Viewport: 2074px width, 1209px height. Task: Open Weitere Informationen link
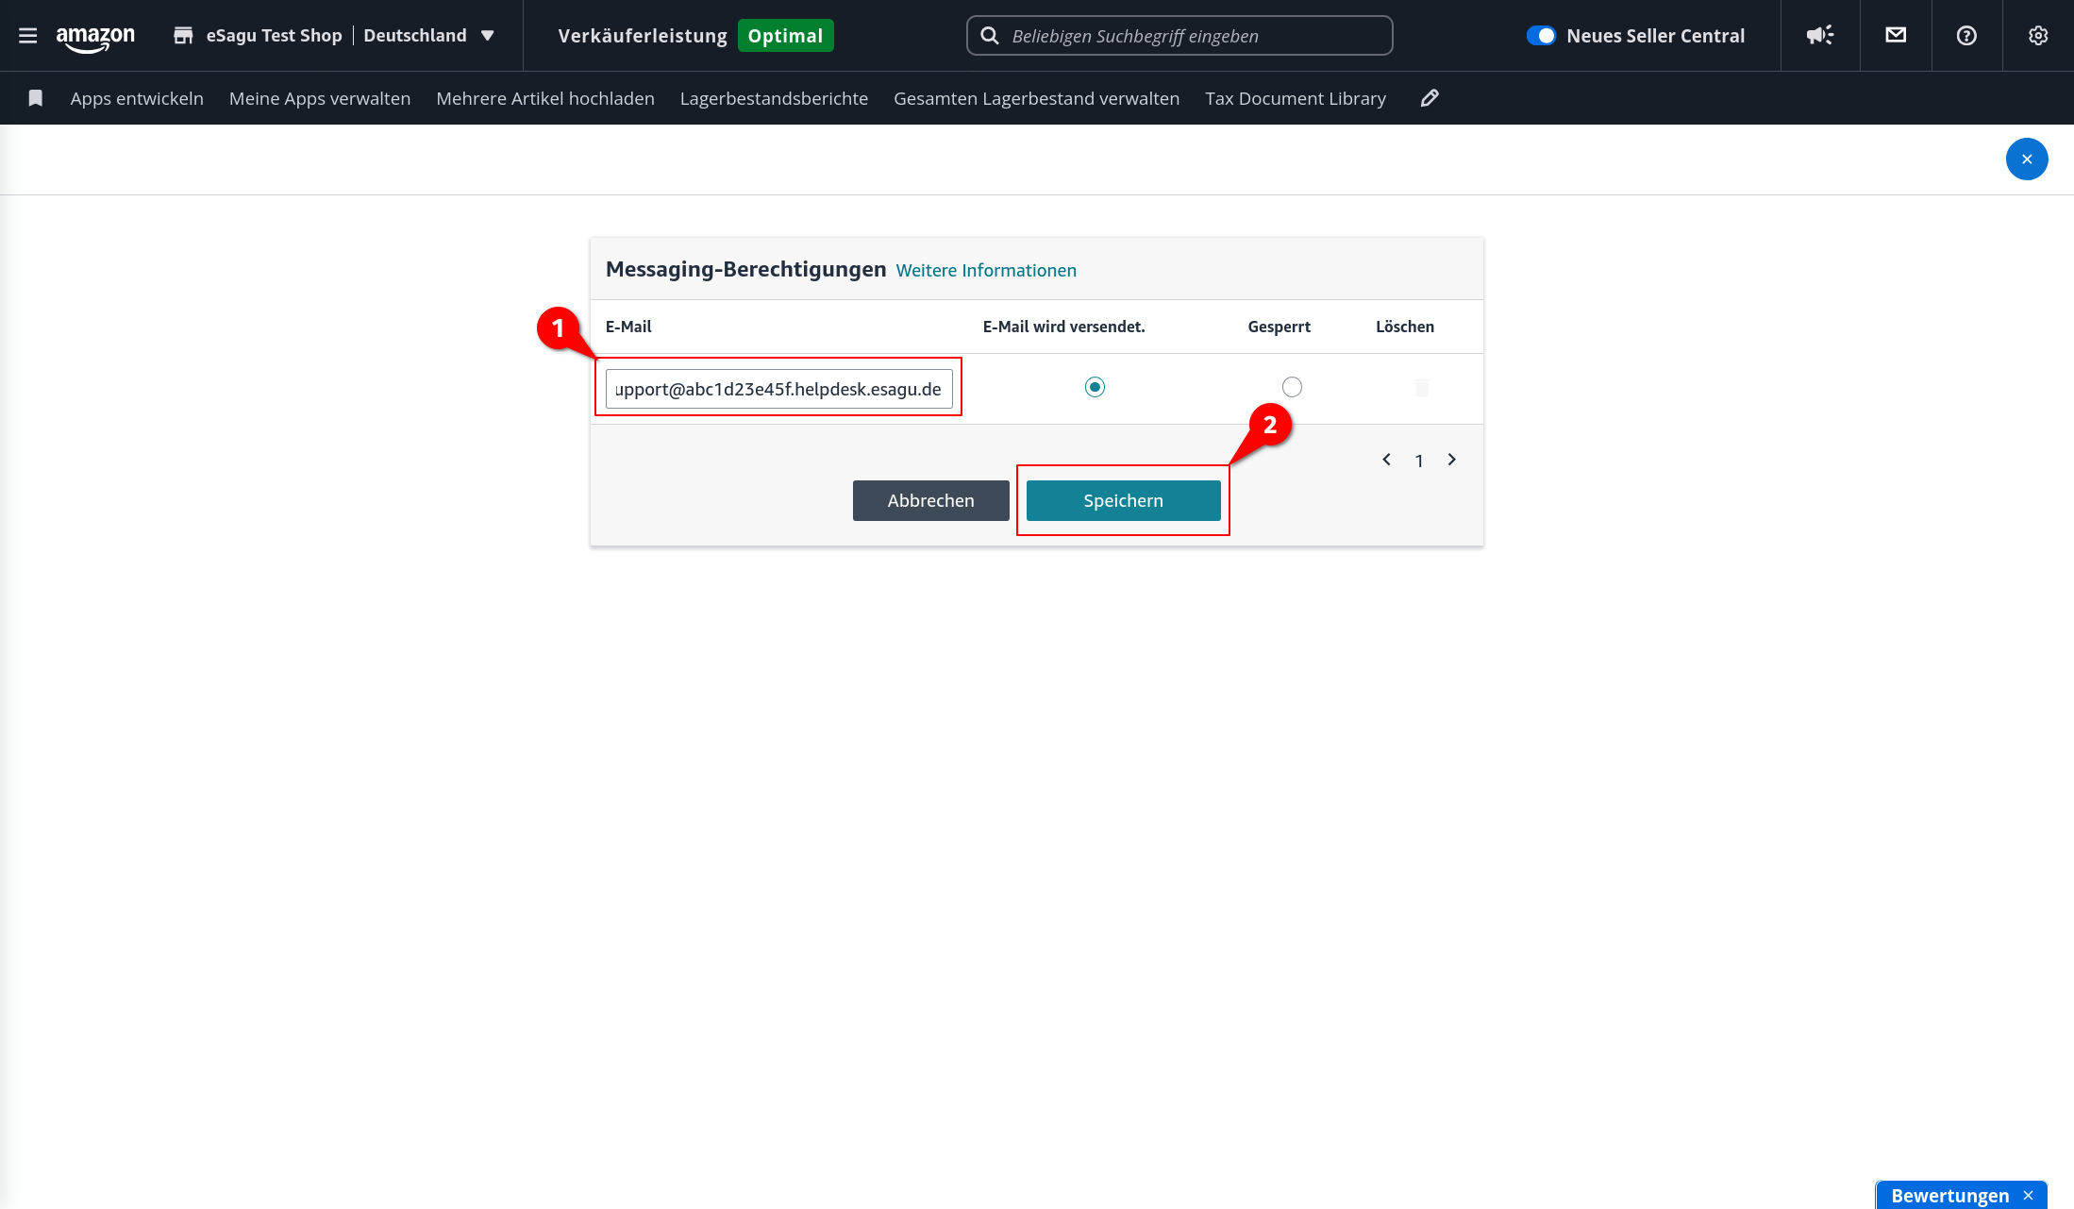pos(986,271)
